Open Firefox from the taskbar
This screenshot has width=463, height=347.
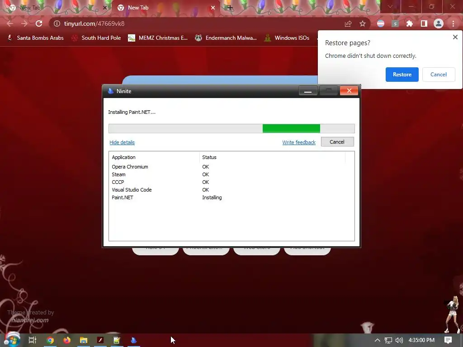pos(67,340)
